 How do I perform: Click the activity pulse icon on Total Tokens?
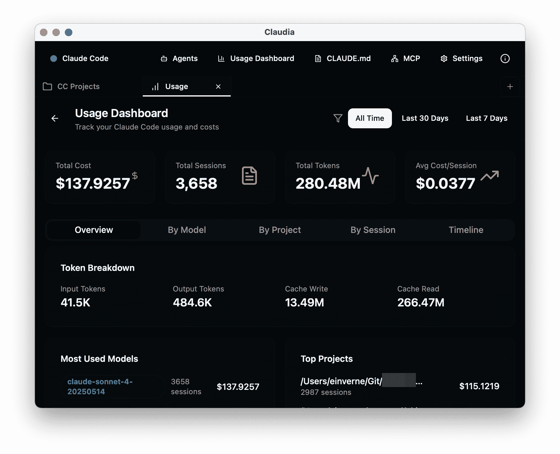pos(370,176)
